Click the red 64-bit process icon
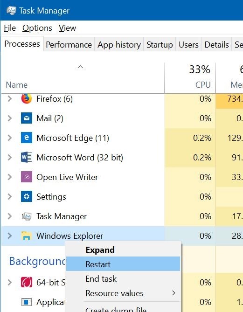Screen dimensions: 243x312 tap(27, 282)
